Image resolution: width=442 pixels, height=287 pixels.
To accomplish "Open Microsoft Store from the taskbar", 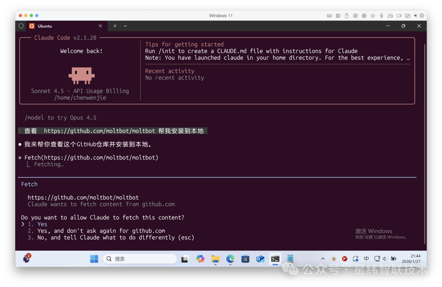I will click(245, 259).
